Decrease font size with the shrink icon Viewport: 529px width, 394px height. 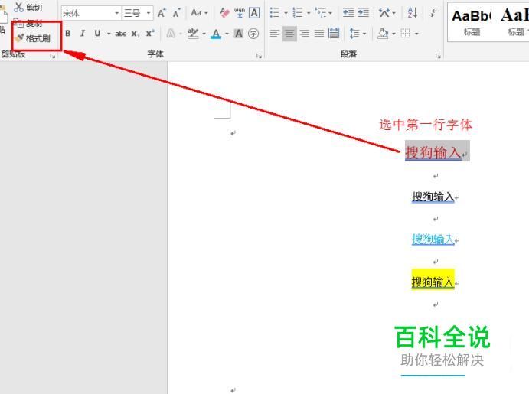click(176, 13)
